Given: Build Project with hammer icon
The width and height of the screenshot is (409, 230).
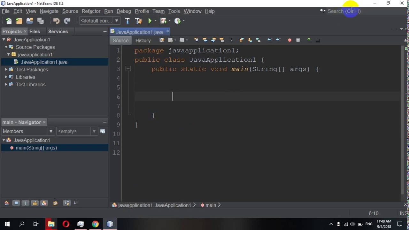Looking at the screenshot, I should (x=127, y=21).
